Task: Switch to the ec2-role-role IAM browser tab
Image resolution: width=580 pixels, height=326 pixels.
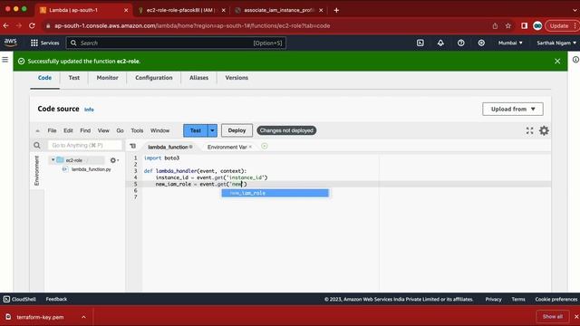Action: click(x=181, y=10)
